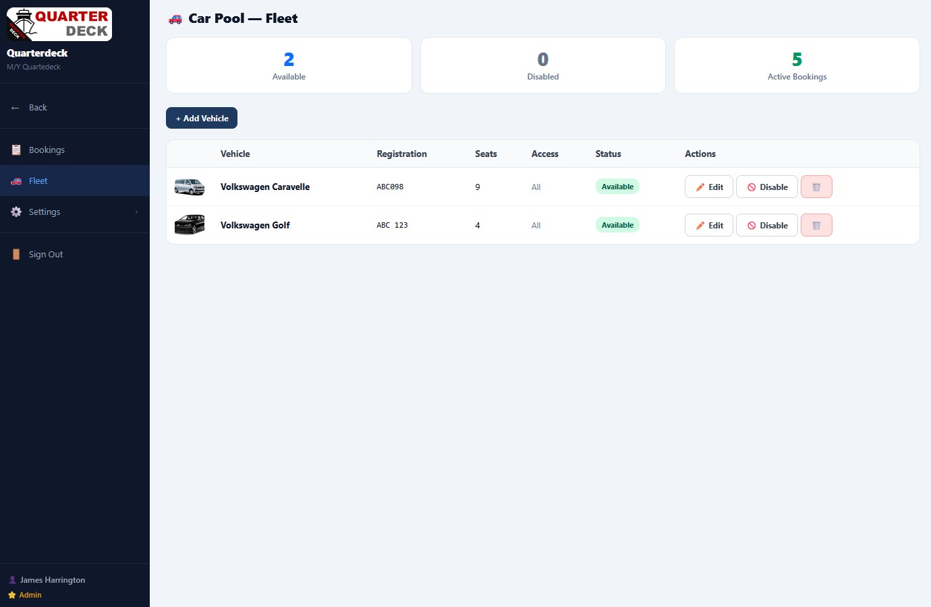Viewport: 931px width, 607px height.
Task: Click the M/Y Quartedeck subtitle
Action: [x=34, y=67]
